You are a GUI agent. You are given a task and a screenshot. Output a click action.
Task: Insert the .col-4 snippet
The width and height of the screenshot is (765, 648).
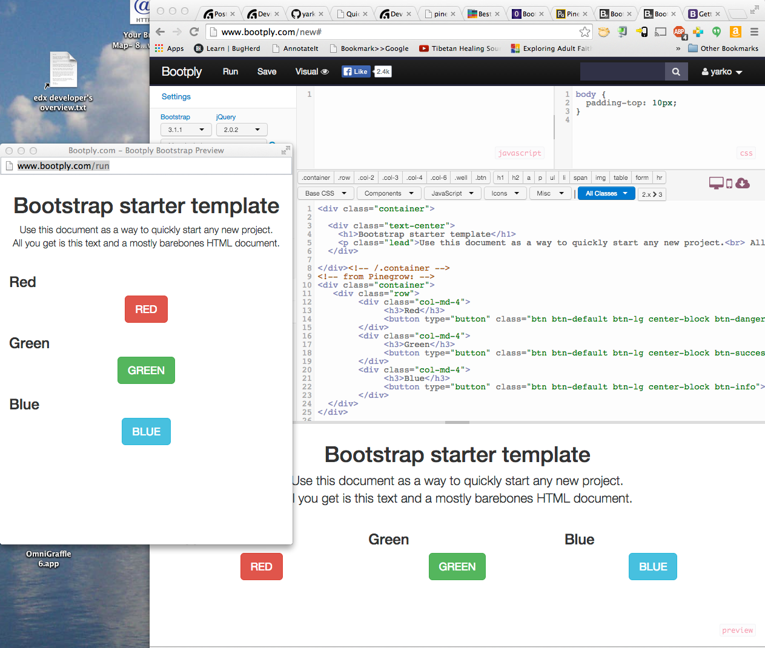[x=414, y=177]
